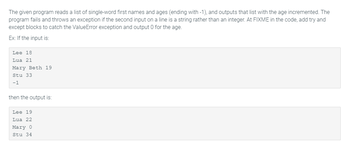Click the "-1" terminating input line
350x144 pixels.
click(16, 83)
